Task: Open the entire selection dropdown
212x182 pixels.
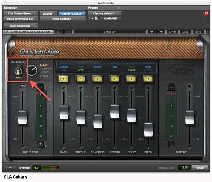Action: (x=63, y=19)
